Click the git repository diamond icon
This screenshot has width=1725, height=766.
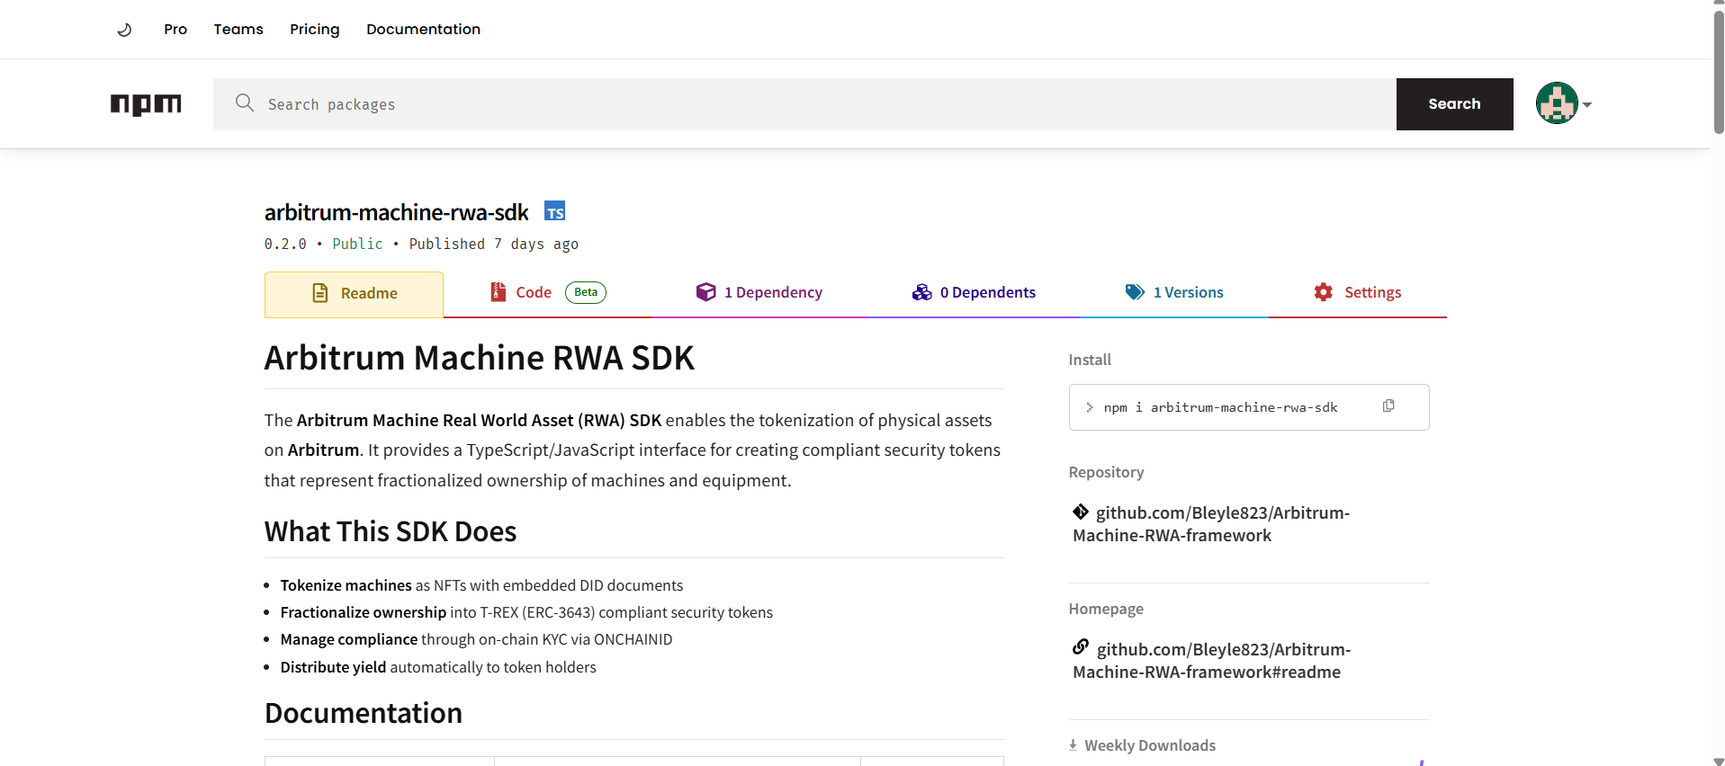pos(1081,512)
